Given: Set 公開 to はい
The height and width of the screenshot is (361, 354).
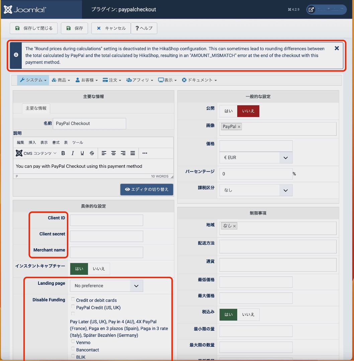Looking at the screenshot, I should click(229, 111).
